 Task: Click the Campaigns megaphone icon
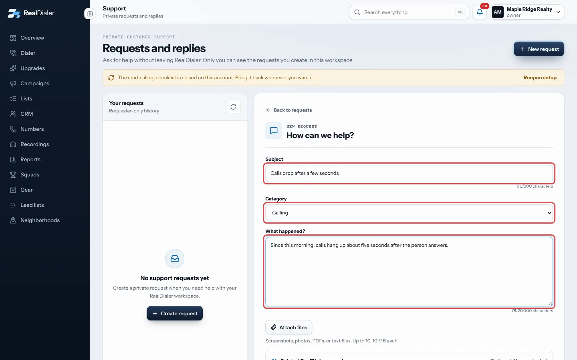click(13, 84)
